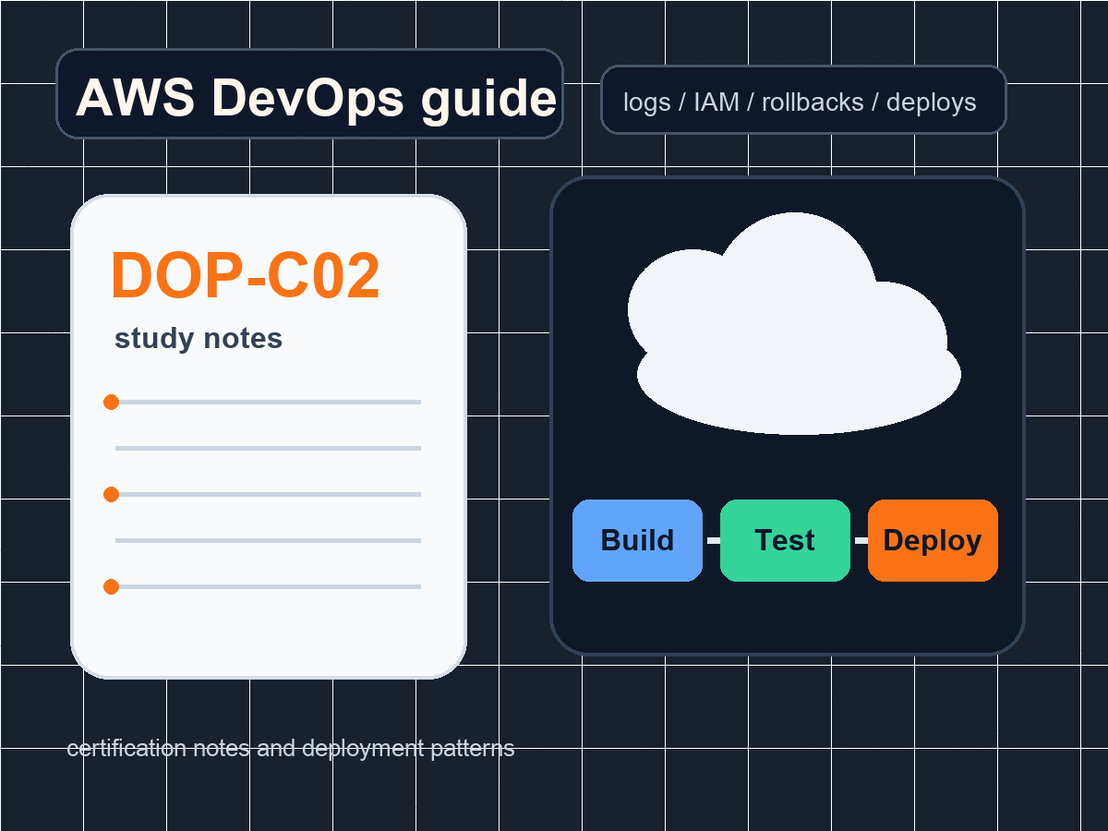The width and height of the screenshot is (1108, 831).
Task: Click the AWS DevOps guide title
Action: 316,97
